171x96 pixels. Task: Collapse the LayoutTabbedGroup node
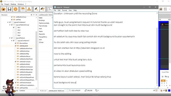tap(10, 25)
